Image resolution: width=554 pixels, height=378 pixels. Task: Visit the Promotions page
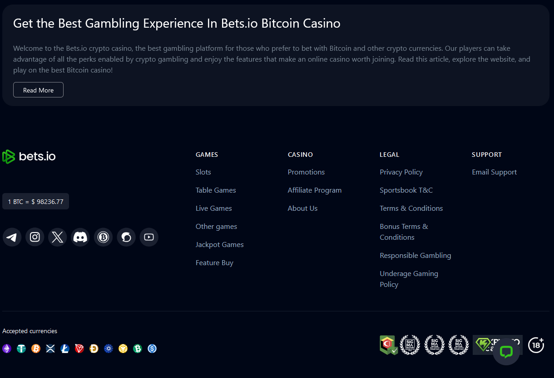click(x=307, y=172)
